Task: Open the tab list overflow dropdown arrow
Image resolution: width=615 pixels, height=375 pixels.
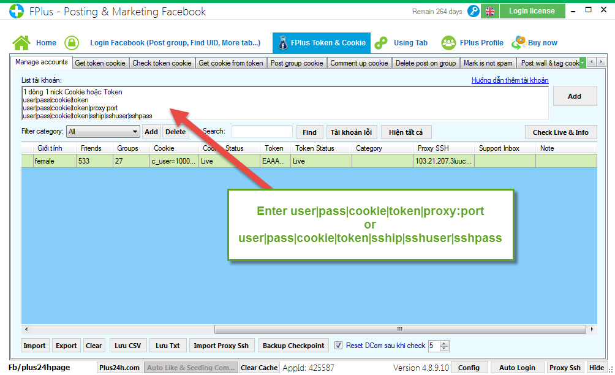Action: coord(583,63)
